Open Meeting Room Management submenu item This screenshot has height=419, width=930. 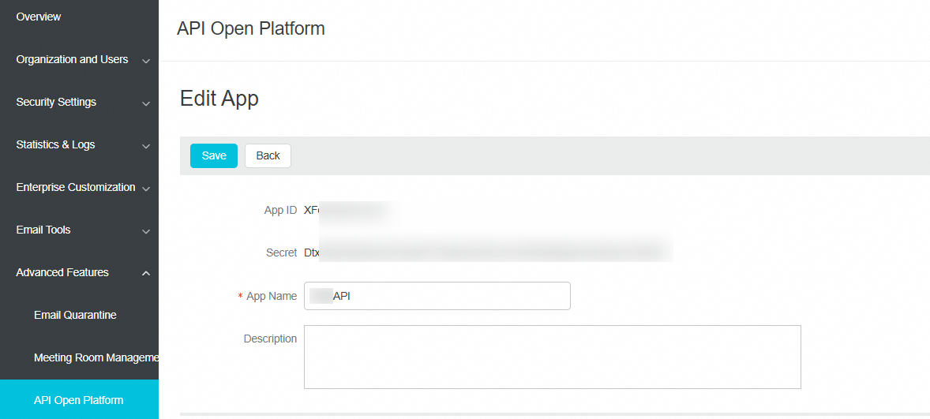click(96, 358)
